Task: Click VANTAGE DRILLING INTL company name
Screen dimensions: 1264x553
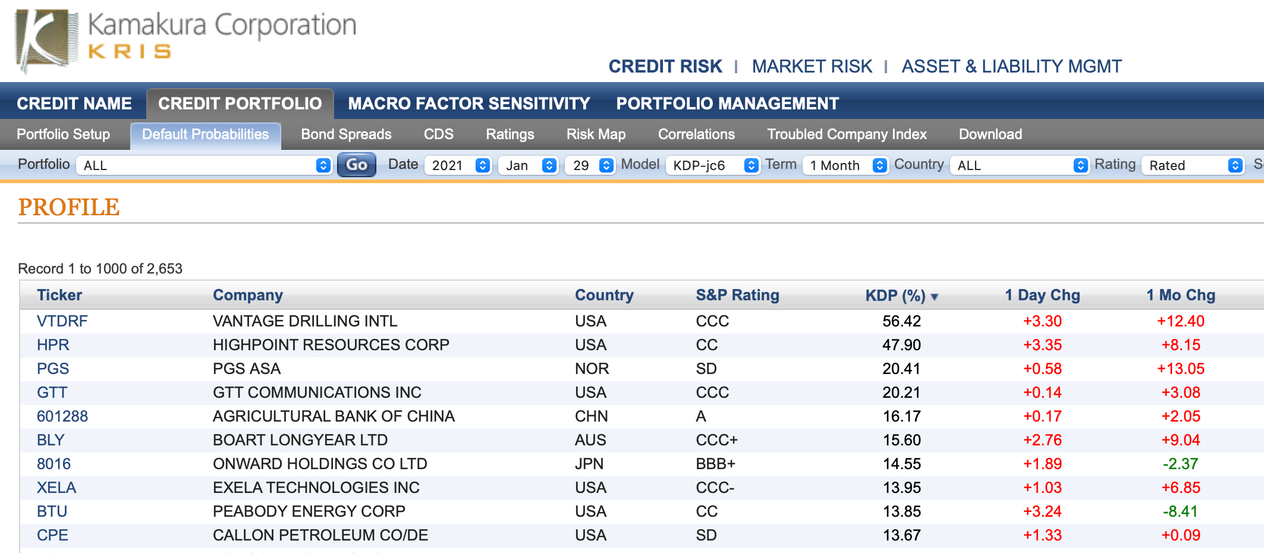Action: (x=305, y=321)
